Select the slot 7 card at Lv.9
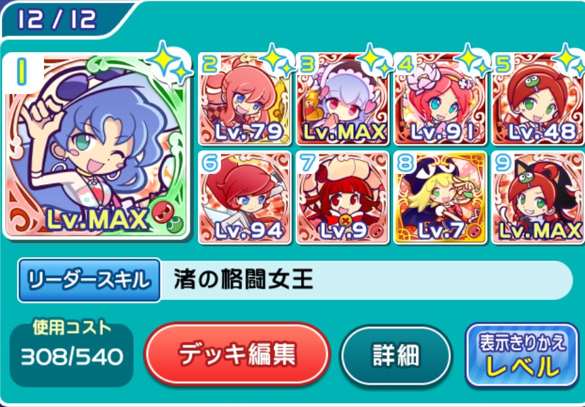 click(x=342, y=198)
